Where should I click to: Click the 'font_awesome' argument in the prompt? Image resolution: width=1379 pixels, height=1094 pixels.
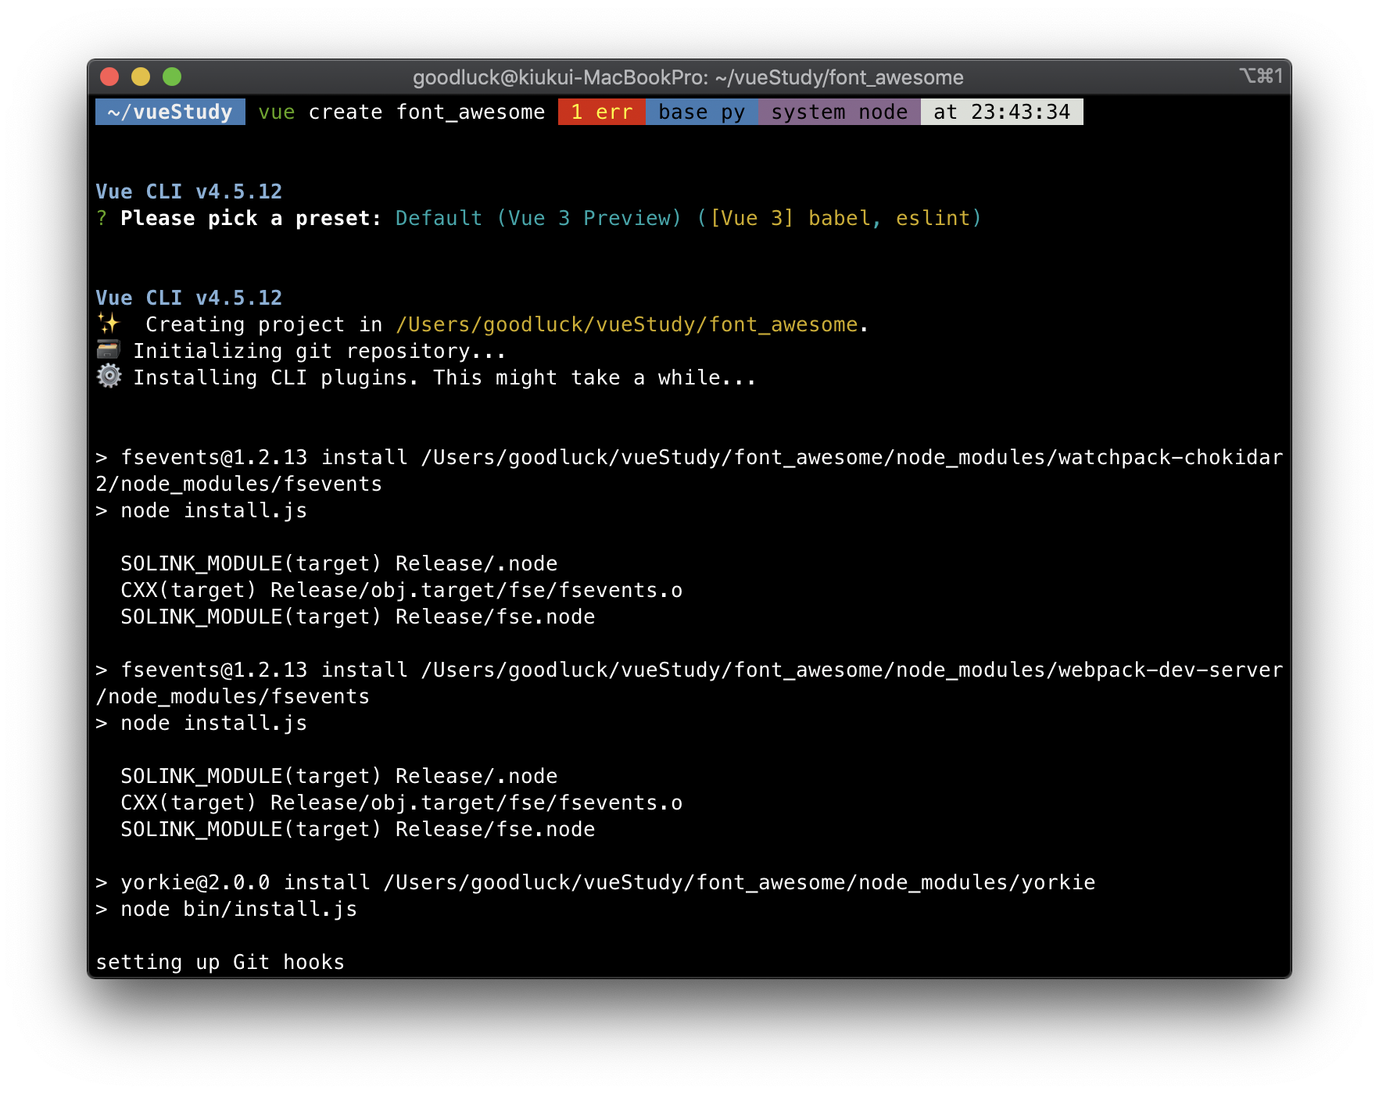(471, 112)
